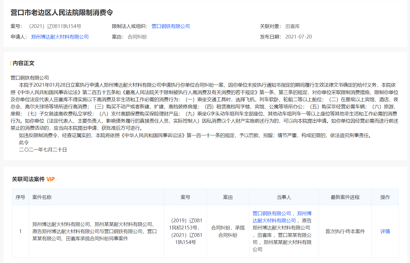Click case number (2021)辽0811执154号 in header
The image size is (410, 263).
tap(55, 26)
